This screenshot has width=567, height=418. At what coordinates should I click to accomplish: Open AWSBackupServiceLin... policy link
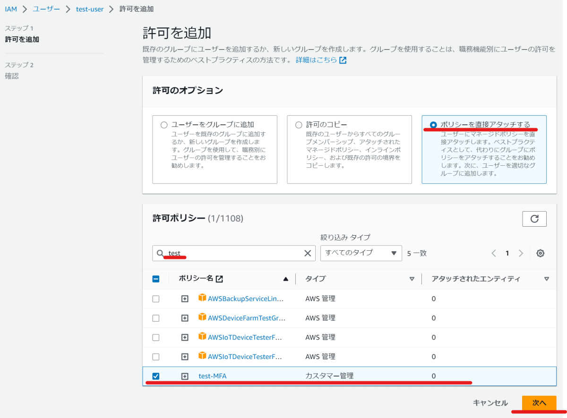tap(246, 299)
